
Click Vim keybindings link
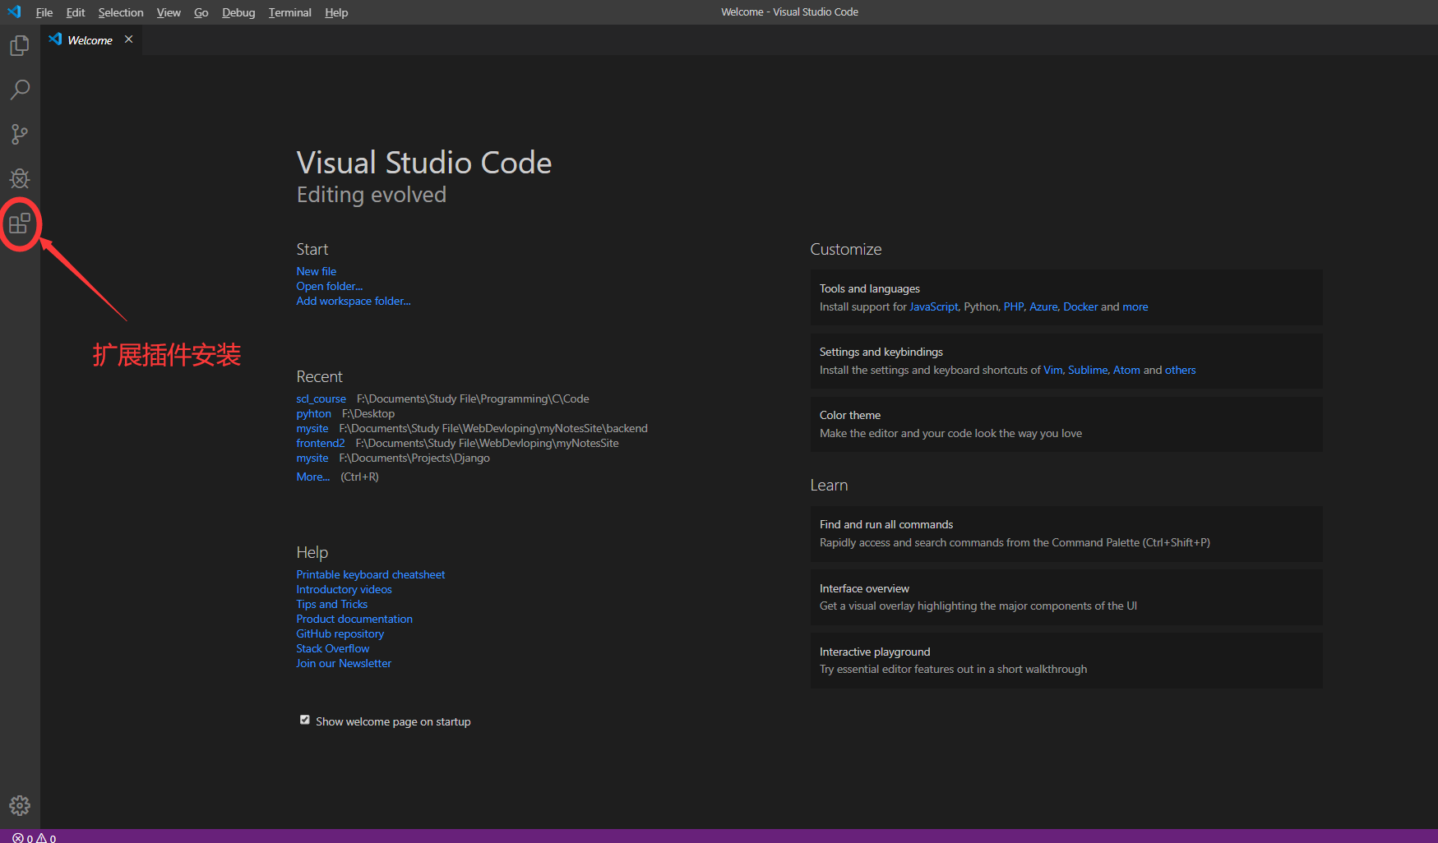1053,370
